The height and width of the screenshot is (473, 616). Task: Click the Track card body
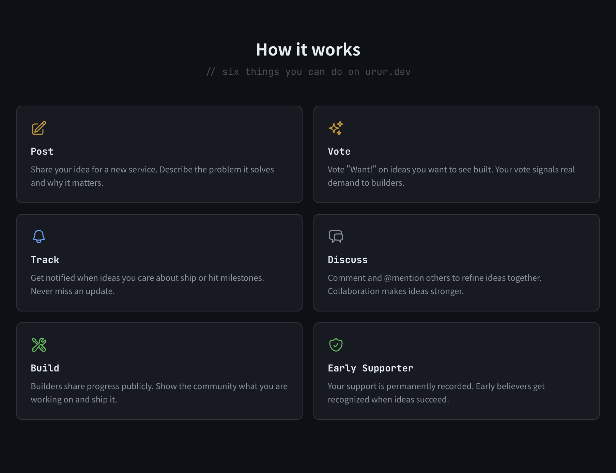(x=148, y=284)
